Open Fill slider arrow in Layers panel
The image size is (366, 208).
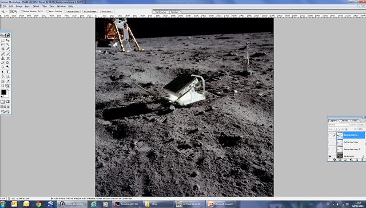tap(365, 129)
